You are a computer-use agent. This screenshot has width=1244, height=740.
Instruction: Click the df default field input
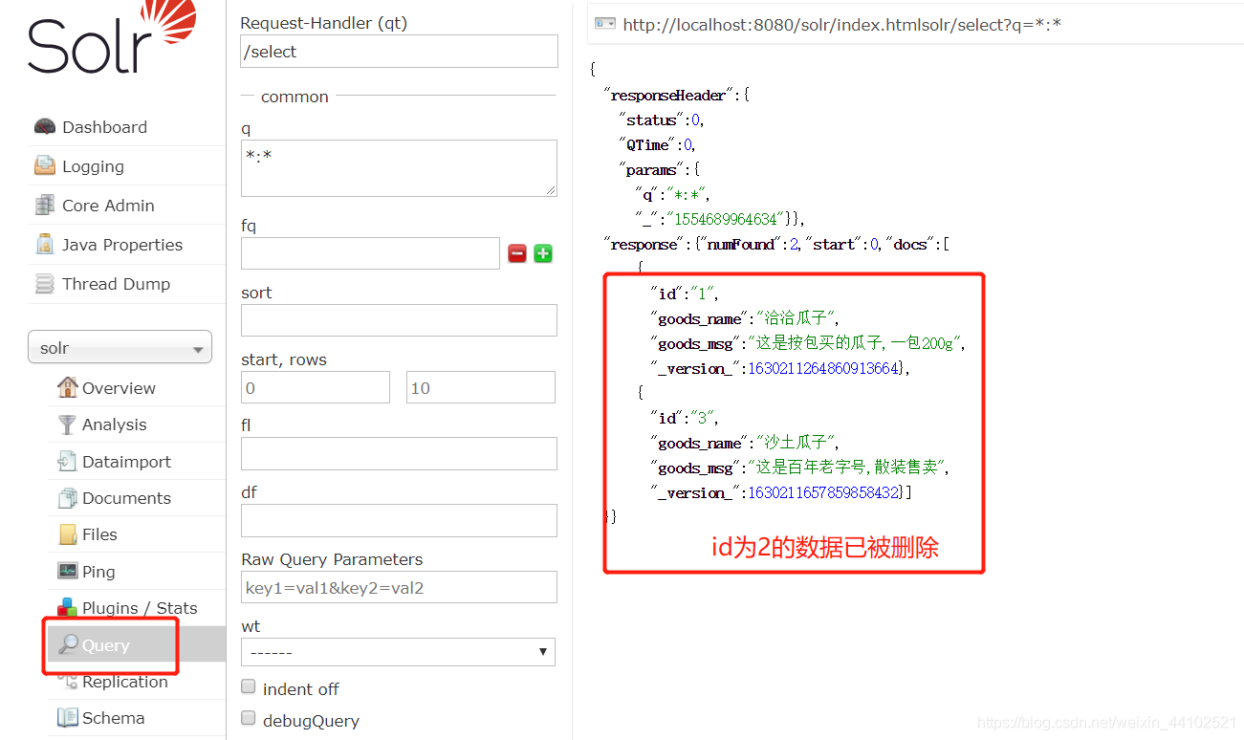click(x=399, y=520)
